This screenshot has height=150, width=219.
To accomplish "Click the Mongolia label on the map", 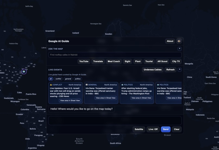I will [189, 64].
